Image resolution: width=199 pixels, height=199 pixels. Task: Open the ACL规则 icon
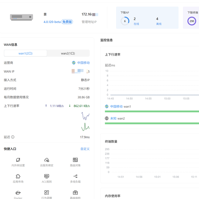click(x=47, y=176)
